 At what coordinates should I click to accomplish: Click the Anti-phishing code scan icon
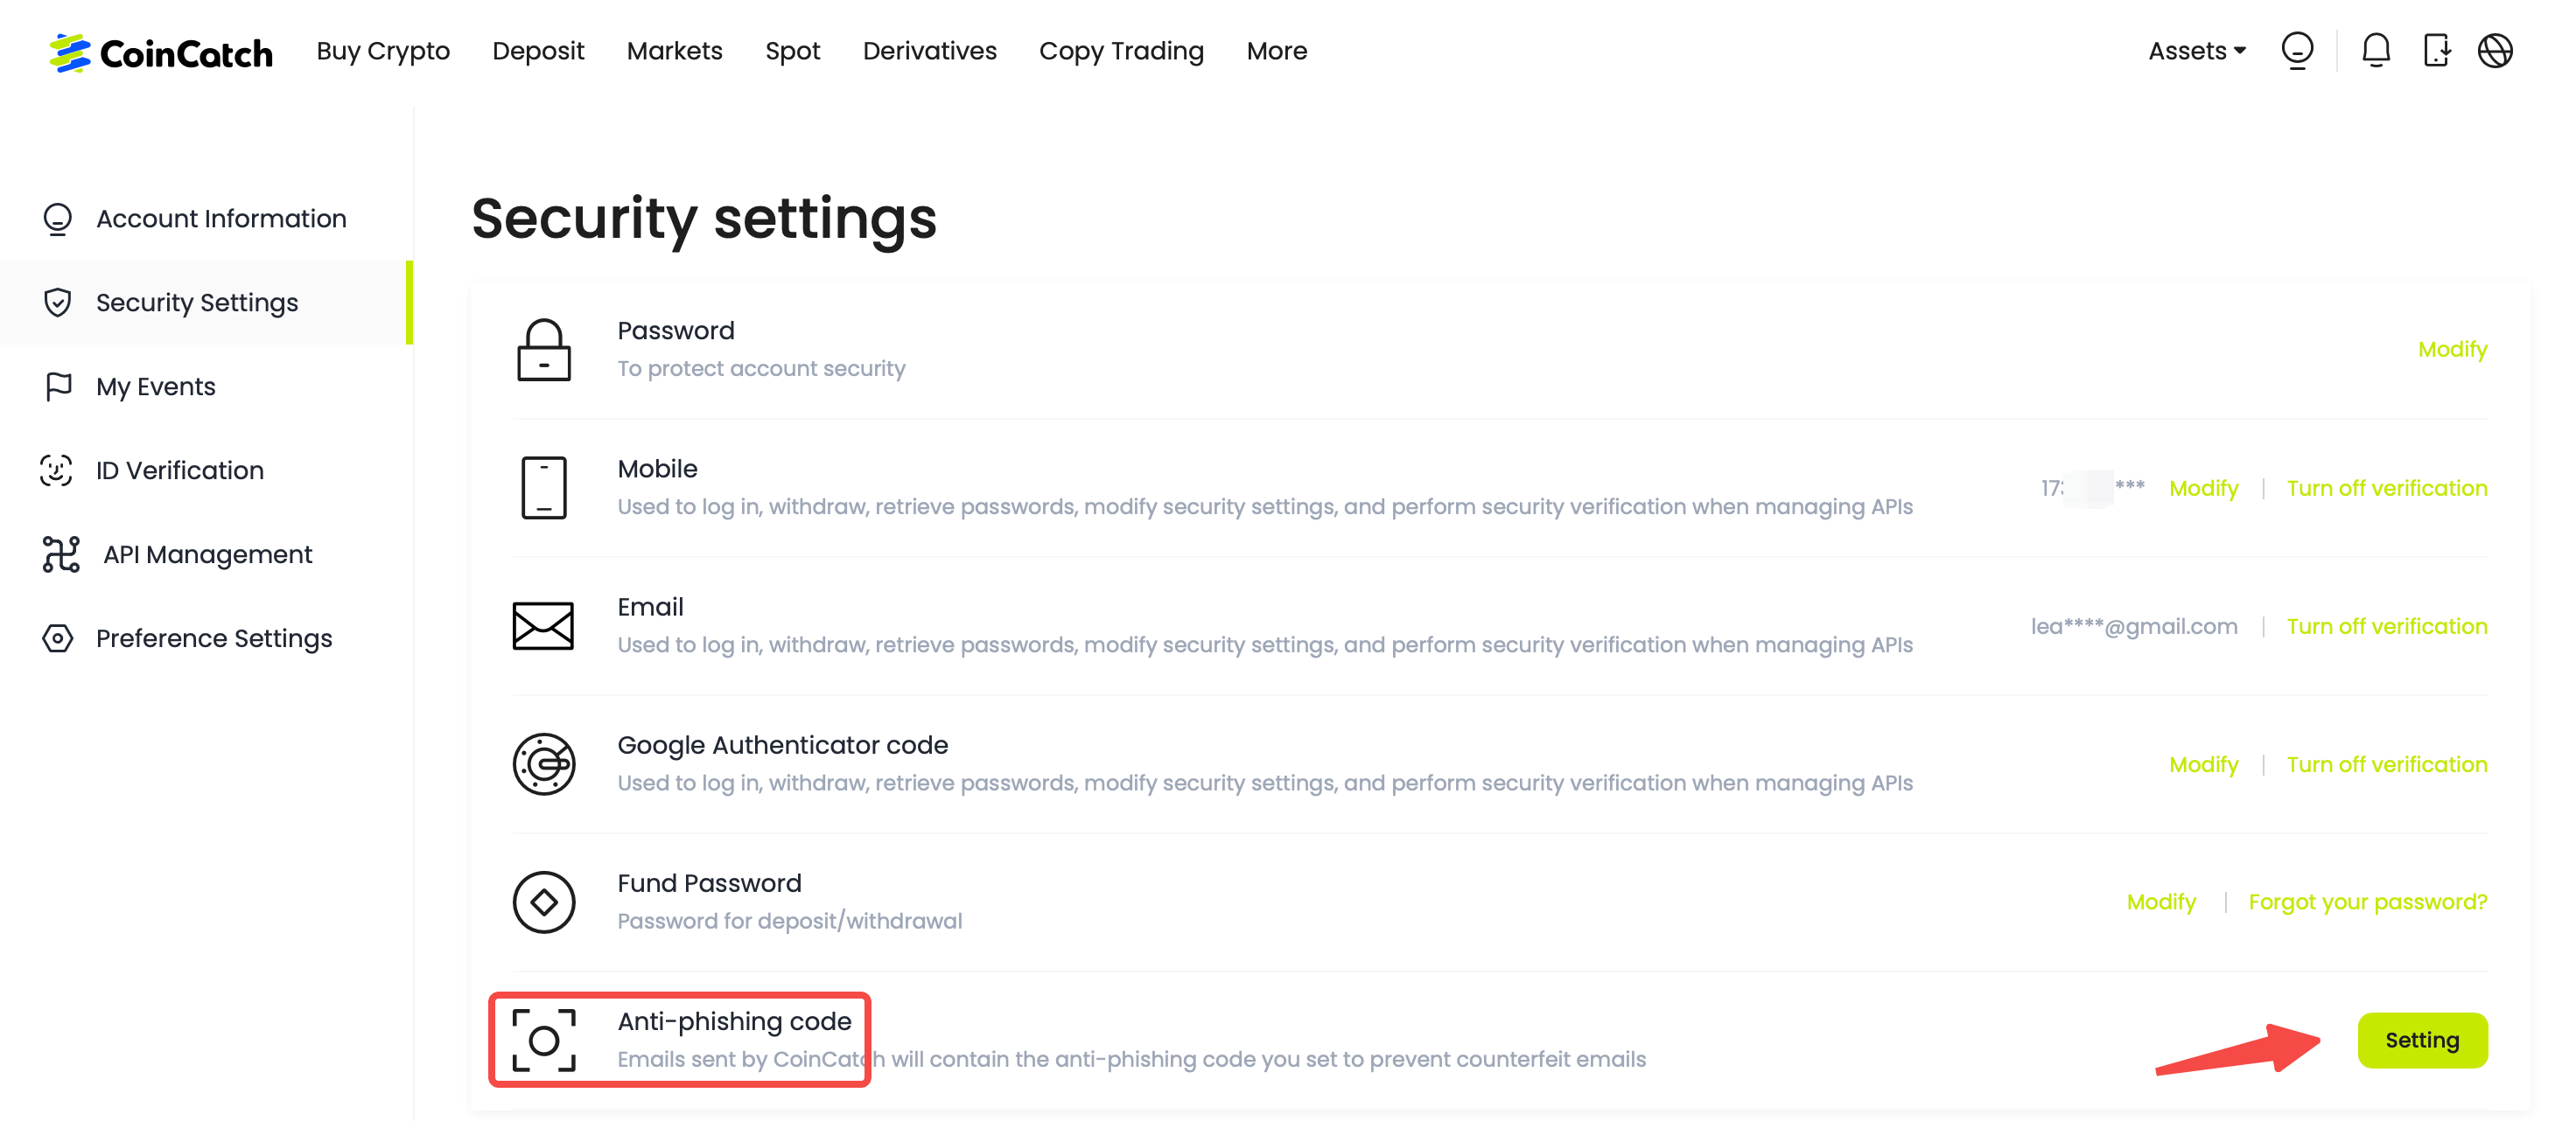[x=544, y=1040]
